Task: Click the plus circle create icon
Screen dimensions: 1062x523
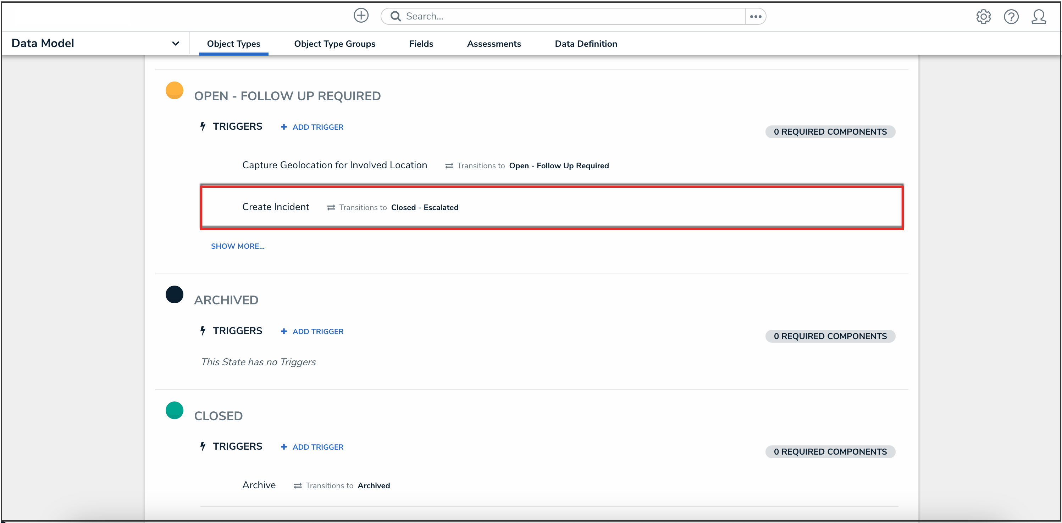Action: (x=361, y=16)
